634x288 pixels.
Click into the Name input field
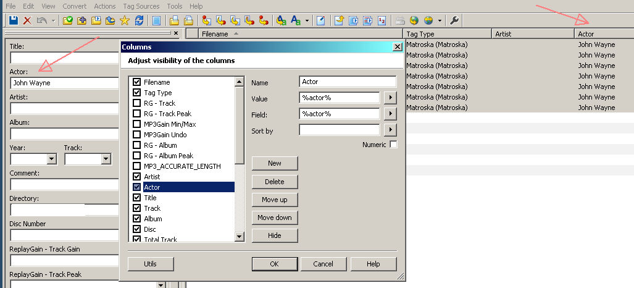(348, 82)
